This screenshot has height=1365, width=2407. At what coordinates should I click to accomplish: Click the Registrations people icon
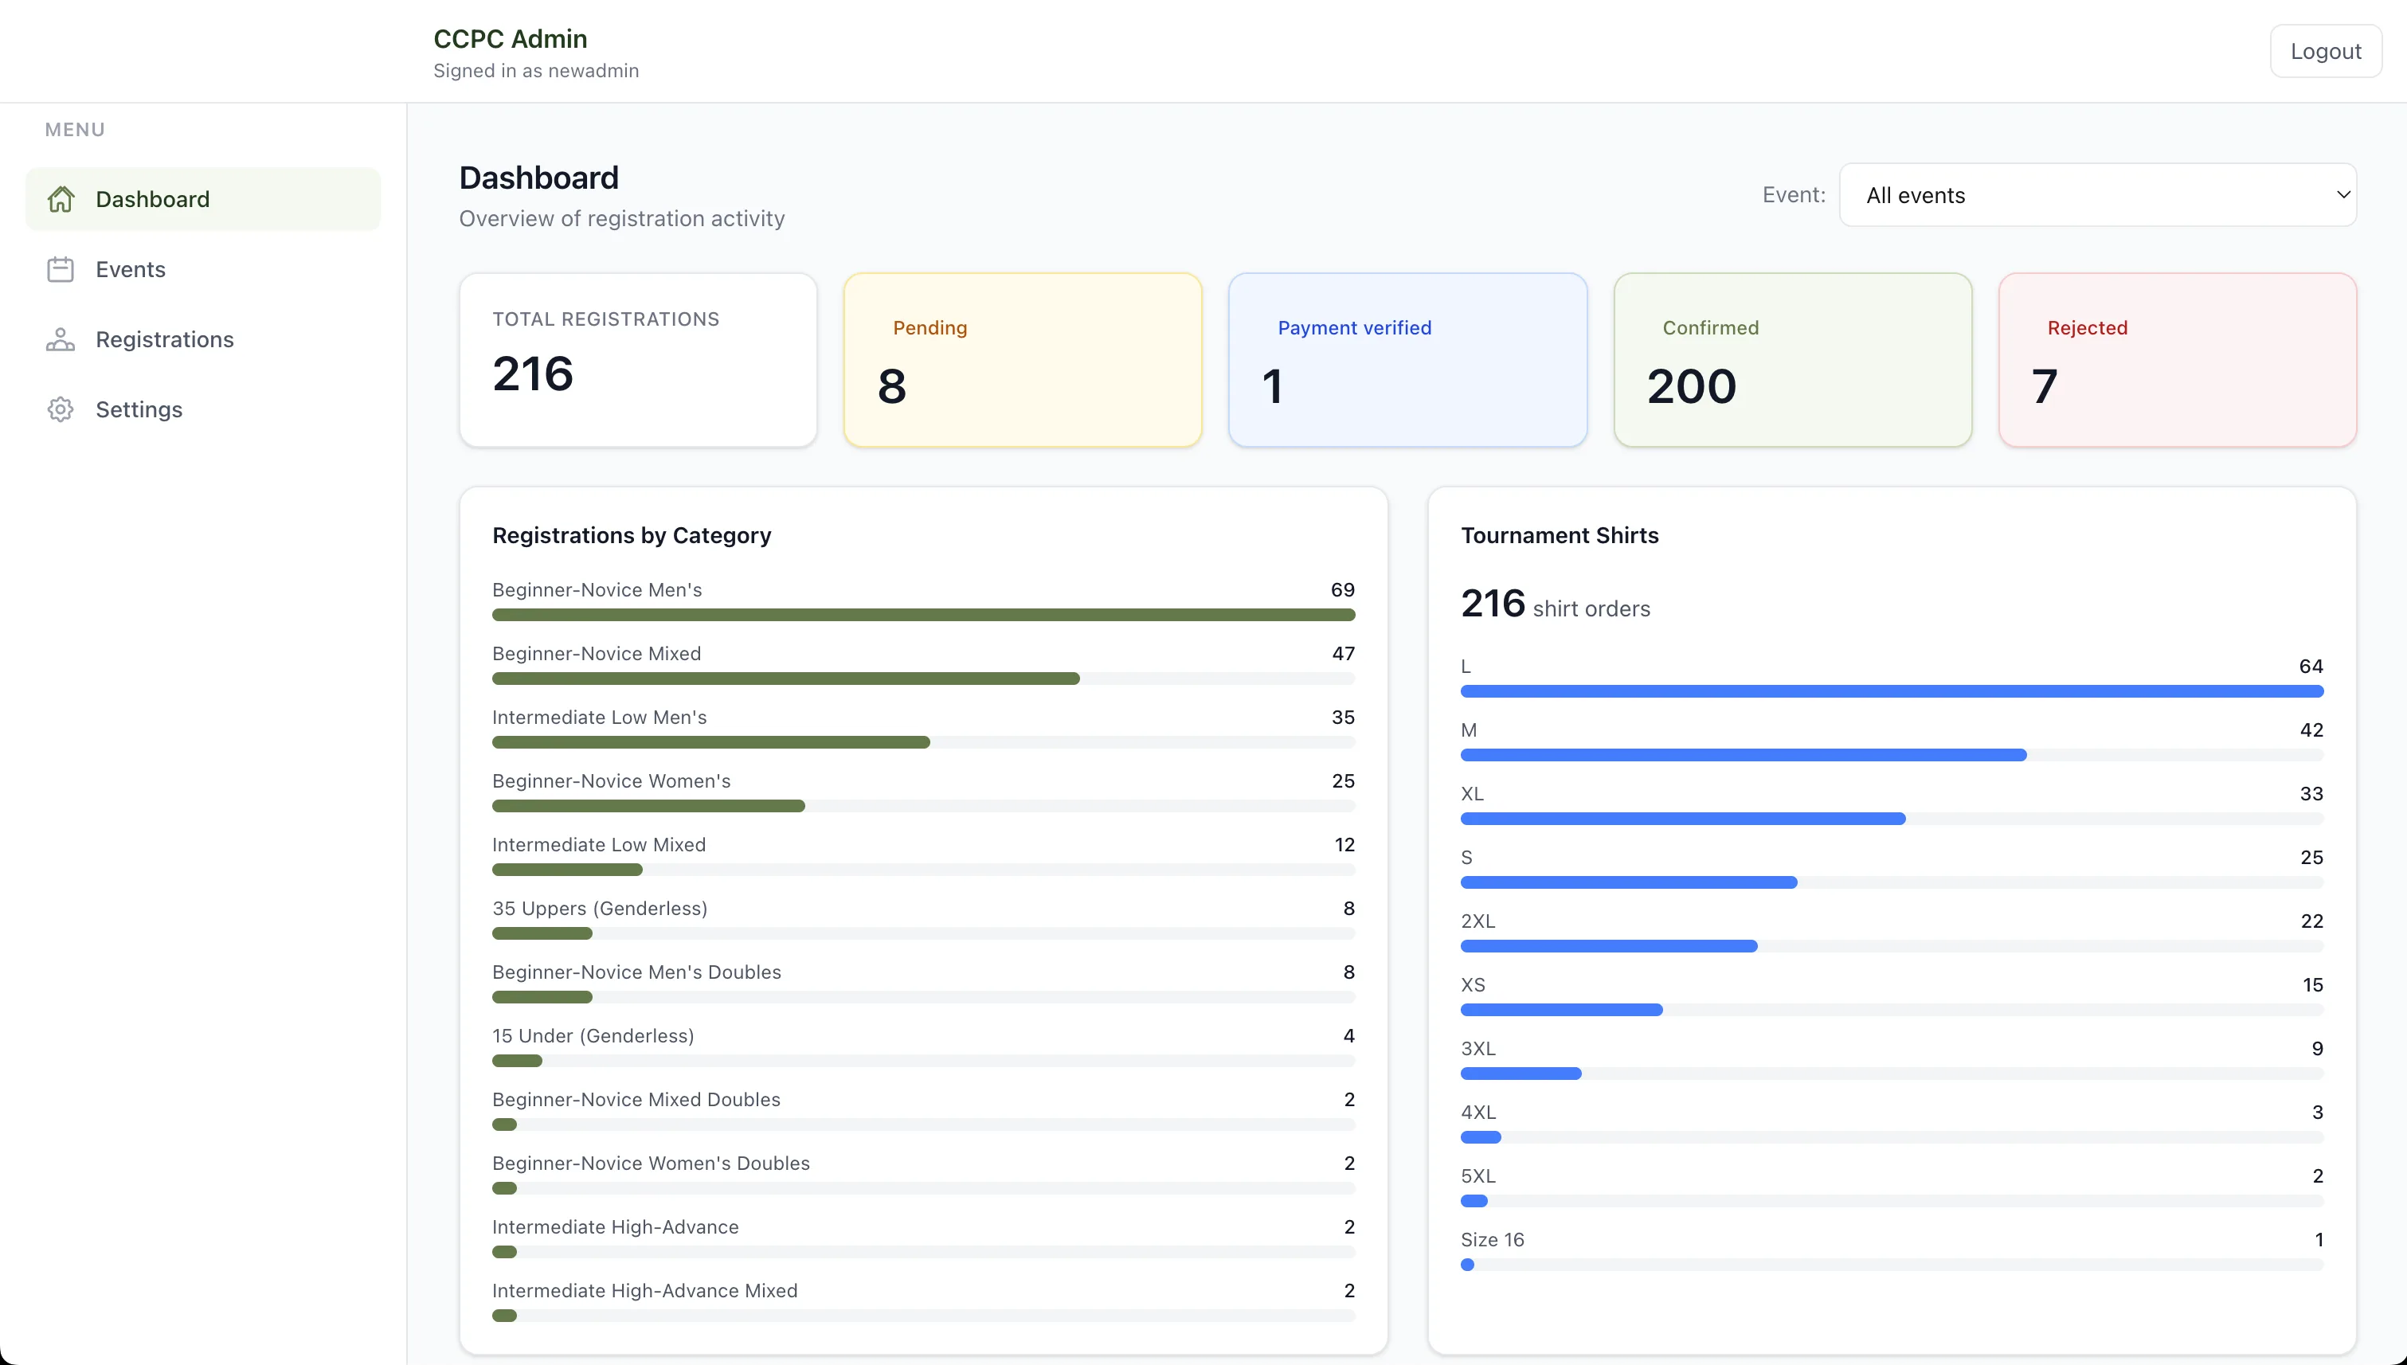[x=61, y=339]
